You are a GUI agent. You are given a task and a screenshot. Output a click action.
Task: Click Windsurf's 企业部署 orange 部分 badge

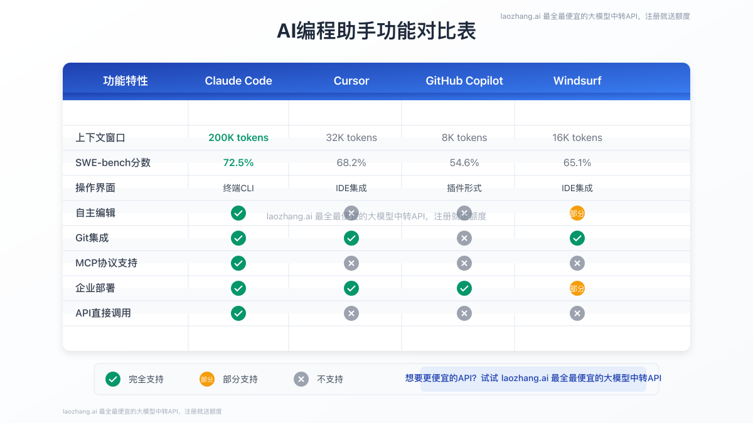[577, 288]
